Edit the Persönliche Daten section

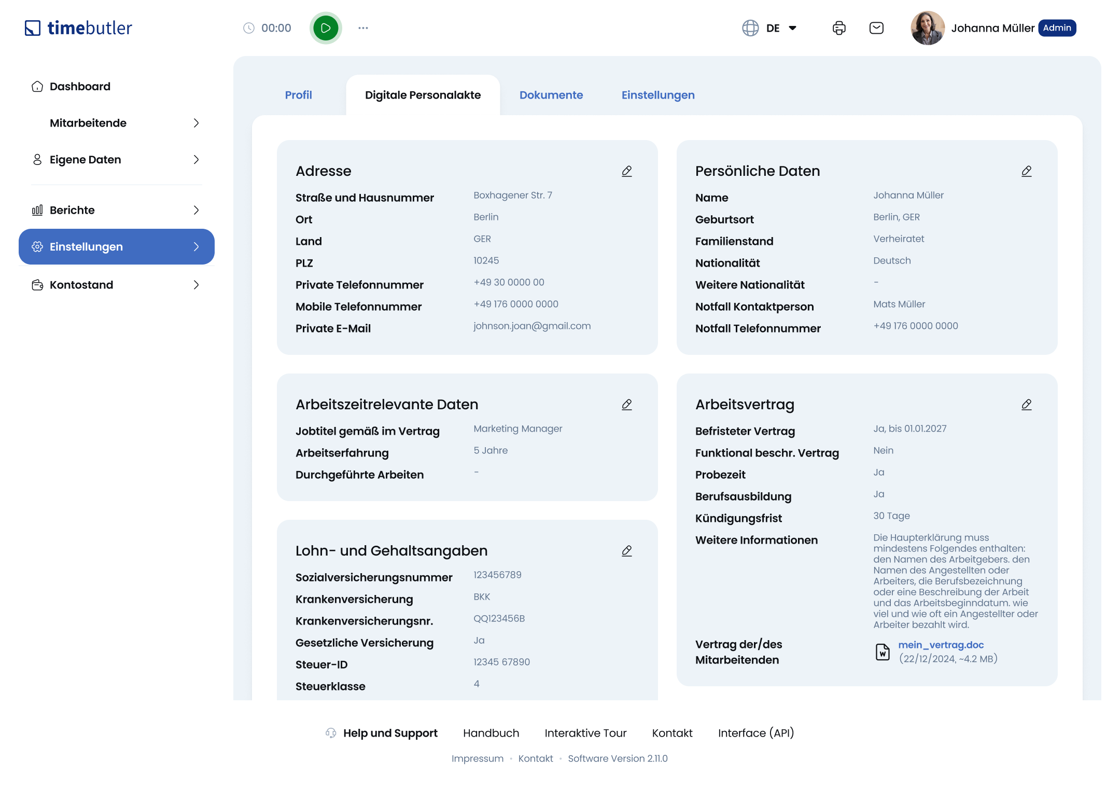pos(1027,171)
